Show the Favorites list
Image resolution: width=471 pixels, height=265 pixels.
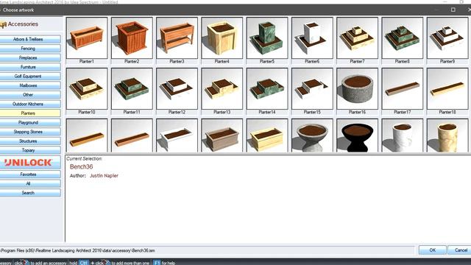(30, 174)
